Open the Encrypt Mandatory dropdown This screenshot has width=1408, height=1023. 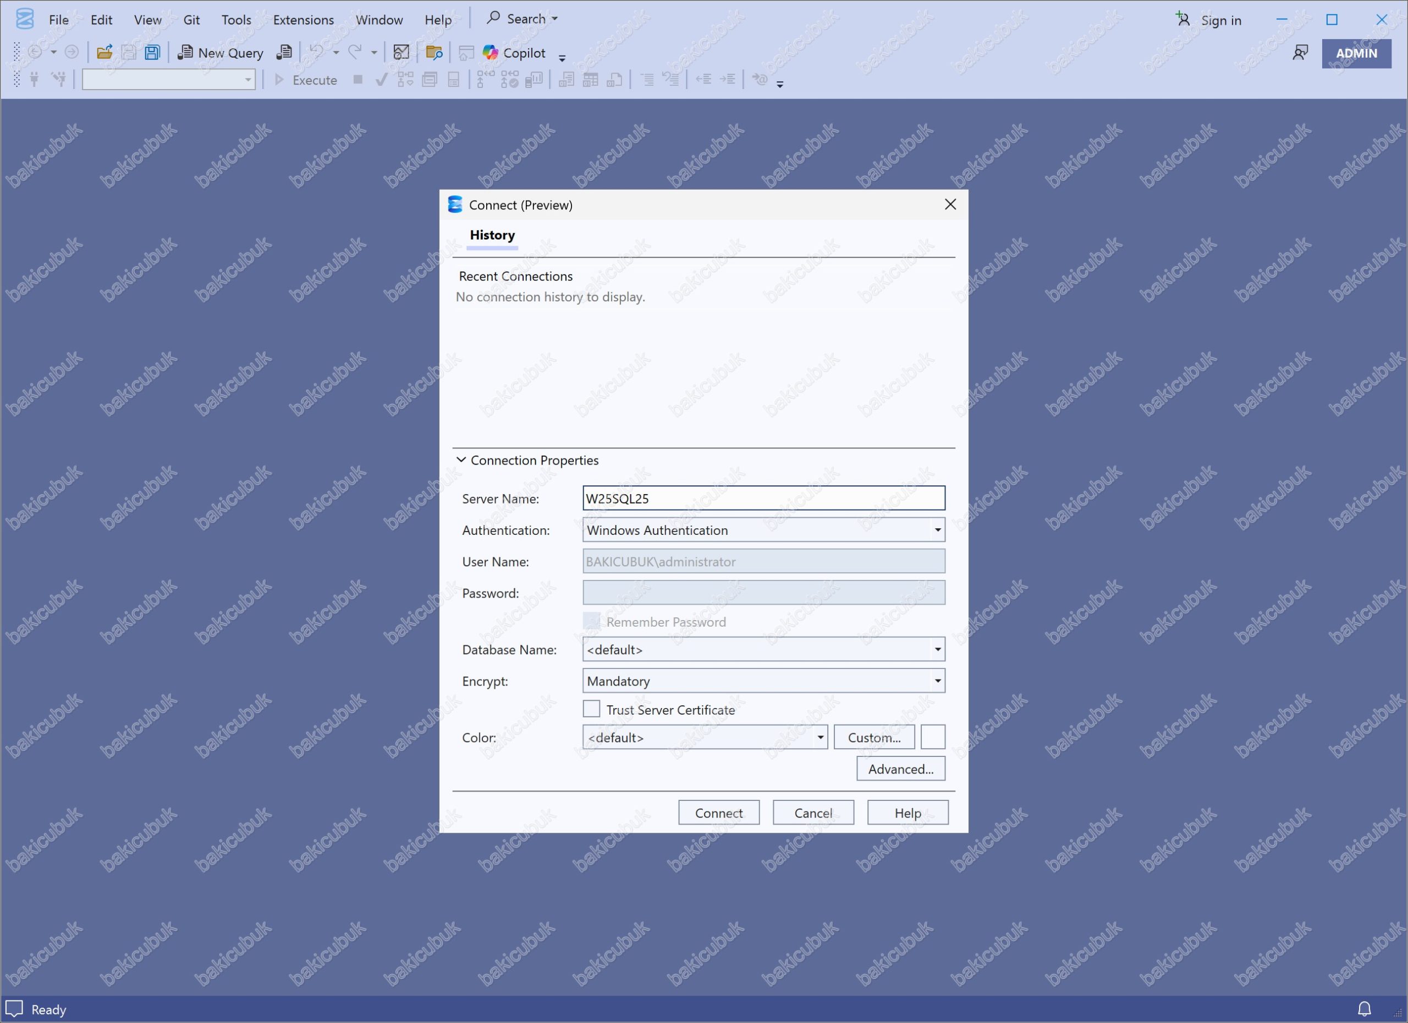(763, 681)
